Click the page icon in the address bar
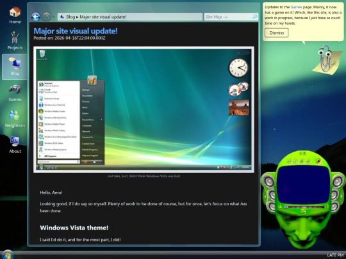 (x=62, y=17)
